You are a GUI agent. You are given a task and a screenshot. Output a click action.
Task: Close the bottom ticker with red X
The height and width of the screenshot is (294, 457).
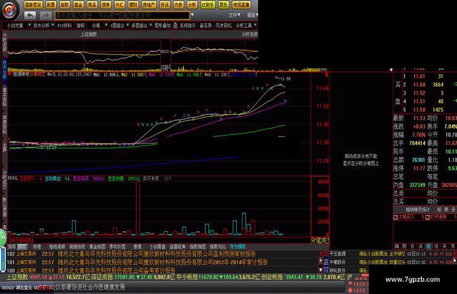[x=51, y=287]
